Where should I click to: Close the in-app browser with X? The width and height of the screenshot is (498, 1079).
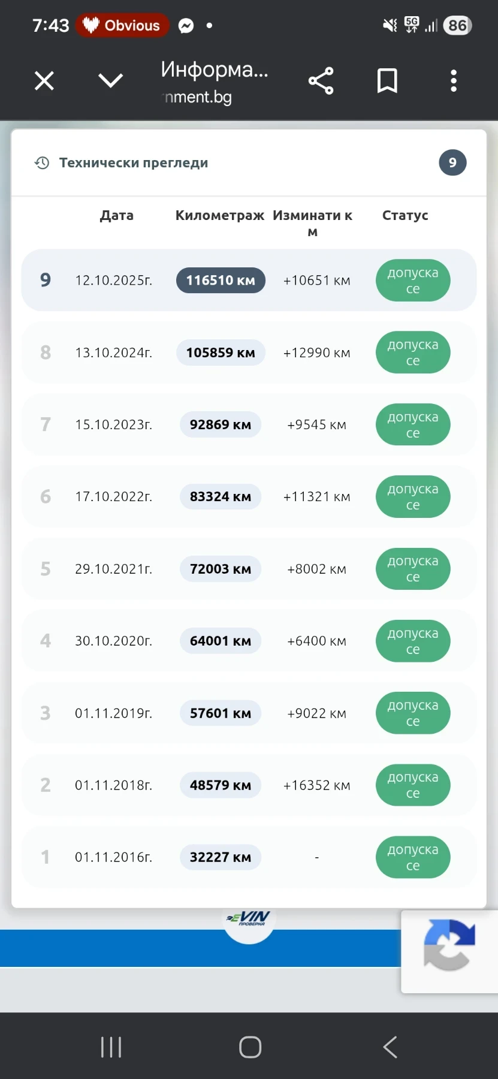[44, 80]
